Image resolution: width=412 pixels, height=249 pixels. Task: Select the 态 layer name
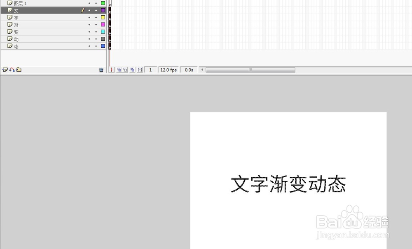(16, 46)
